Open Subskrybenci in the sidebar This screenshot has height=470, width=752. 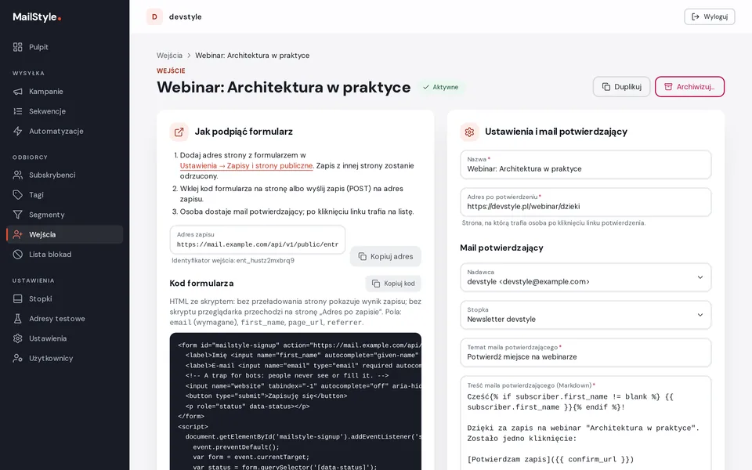(65, 175)
